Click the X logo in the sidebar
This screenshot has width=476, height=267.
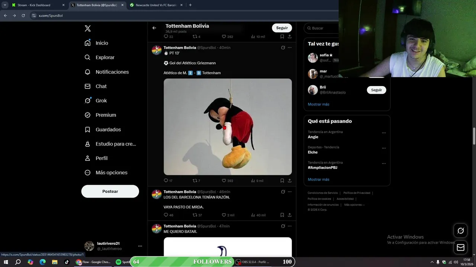(88, 29)
